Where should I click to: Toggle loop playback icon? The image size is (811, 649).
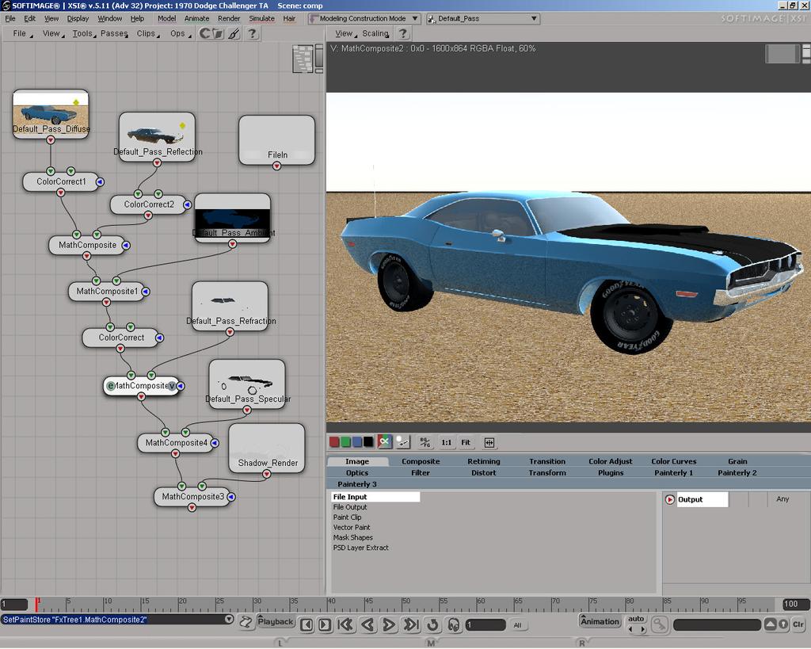433,625
